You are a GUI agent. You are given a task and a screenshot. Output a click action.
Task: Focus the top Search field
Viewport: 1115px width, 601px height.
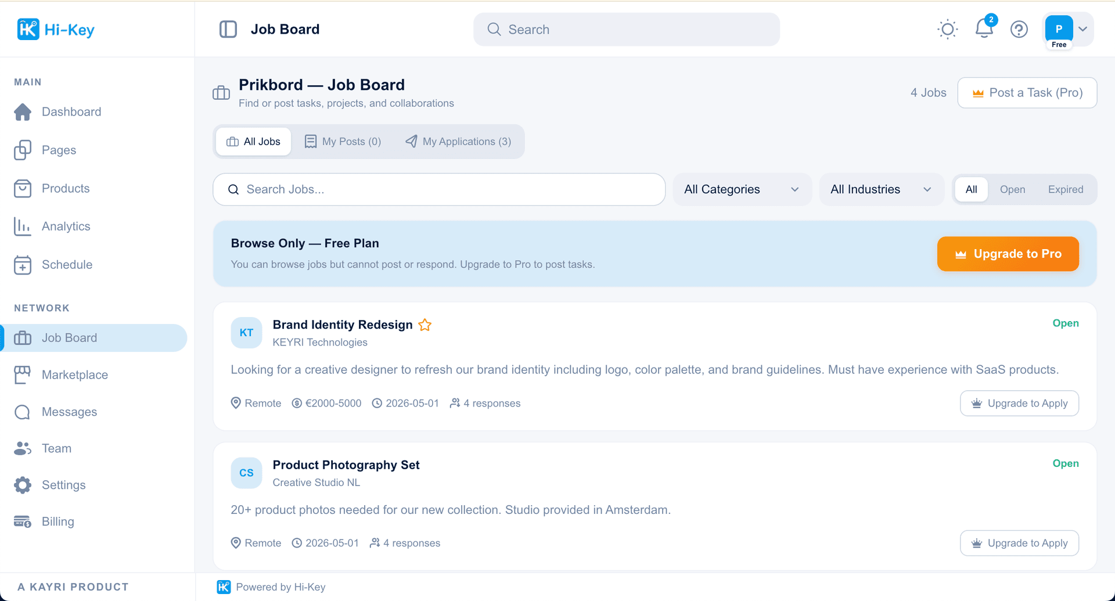pos(627,30)
